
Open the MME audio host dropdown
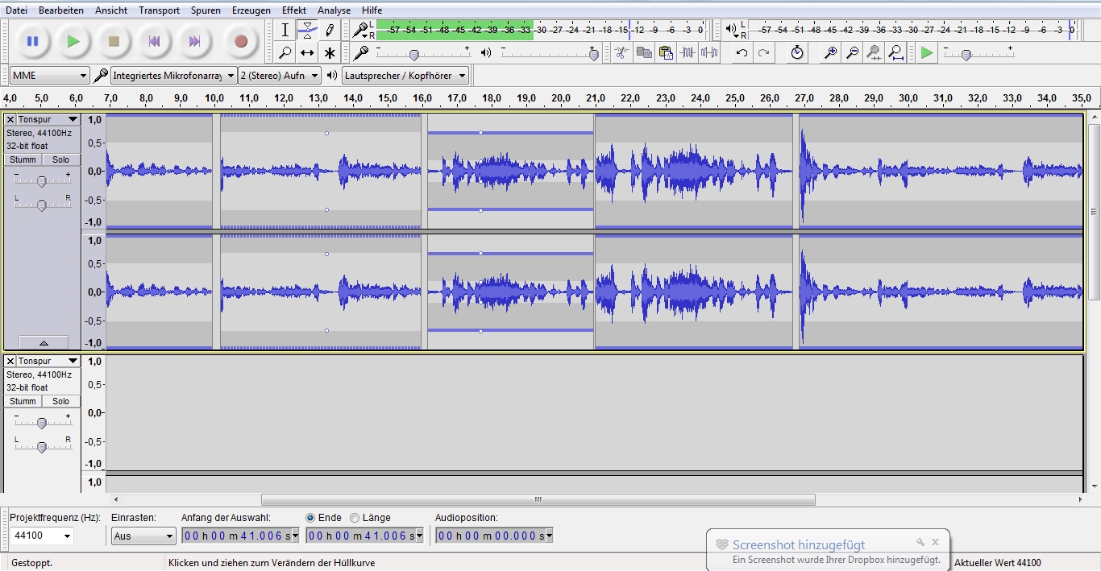pyautogui.click(x=49, y=76)
